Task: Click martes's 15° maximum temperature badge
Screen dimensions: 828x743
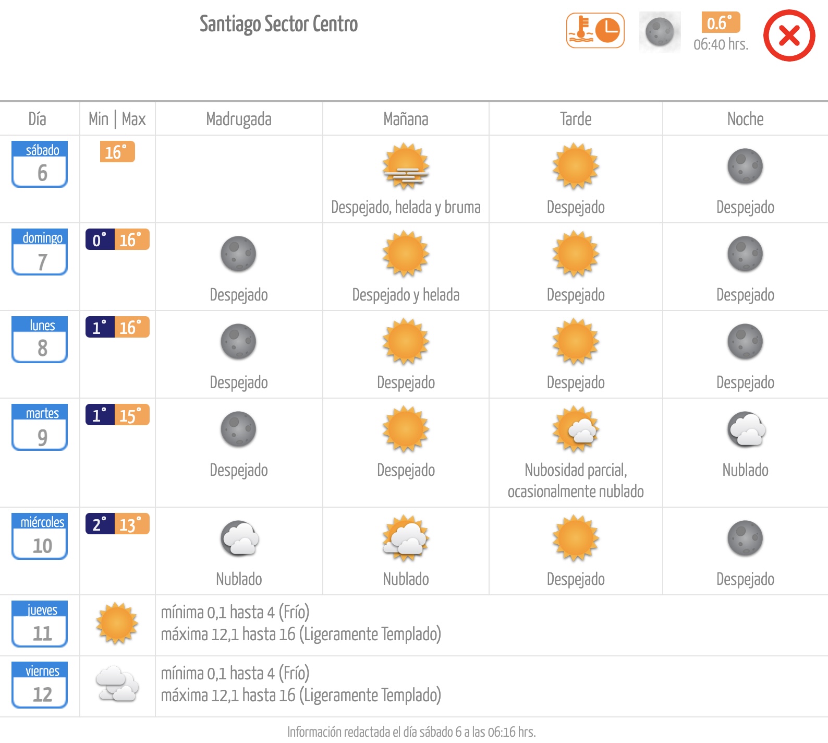Action: [x=132, y=415]
